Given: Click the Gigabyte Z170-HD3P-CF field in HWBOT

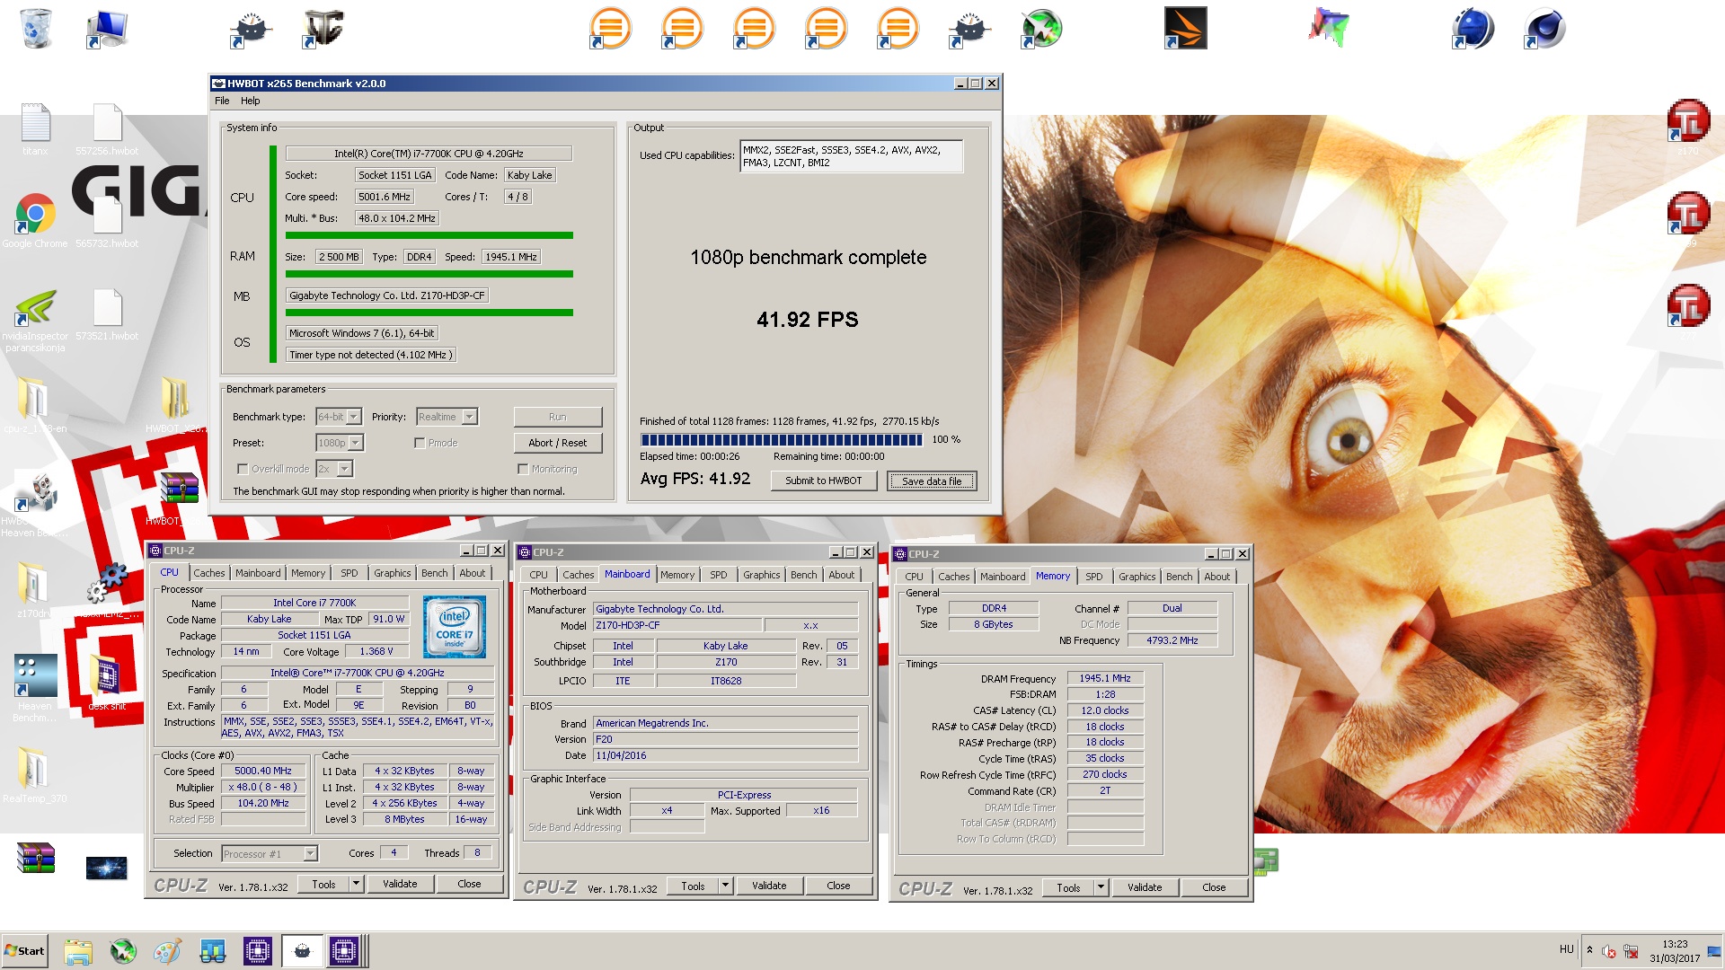Looking at the screenshot, I should (387, 295).
